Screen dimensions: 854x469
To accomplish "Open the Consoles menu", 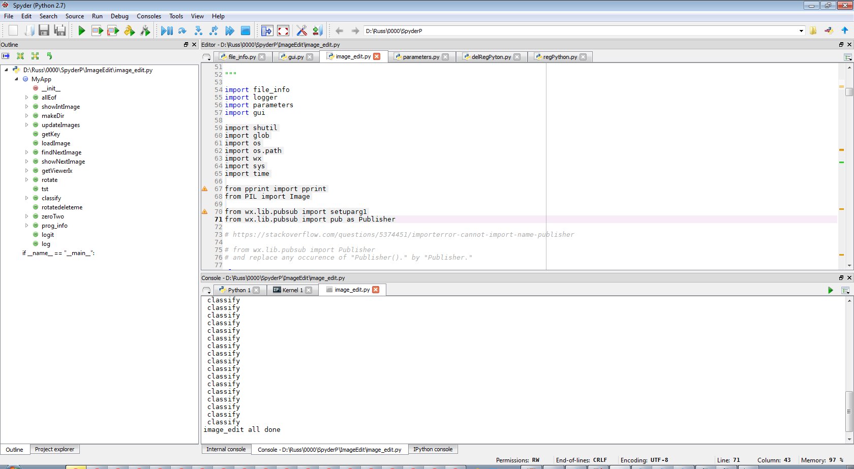I will click(149, 16).
